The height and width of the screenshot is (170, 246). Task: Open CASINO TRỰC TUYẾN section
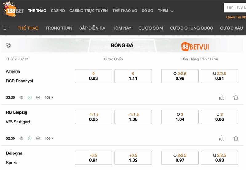[89, 11]
